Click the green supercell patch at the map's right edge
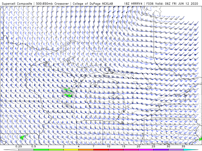 click(x=200, y=139)
